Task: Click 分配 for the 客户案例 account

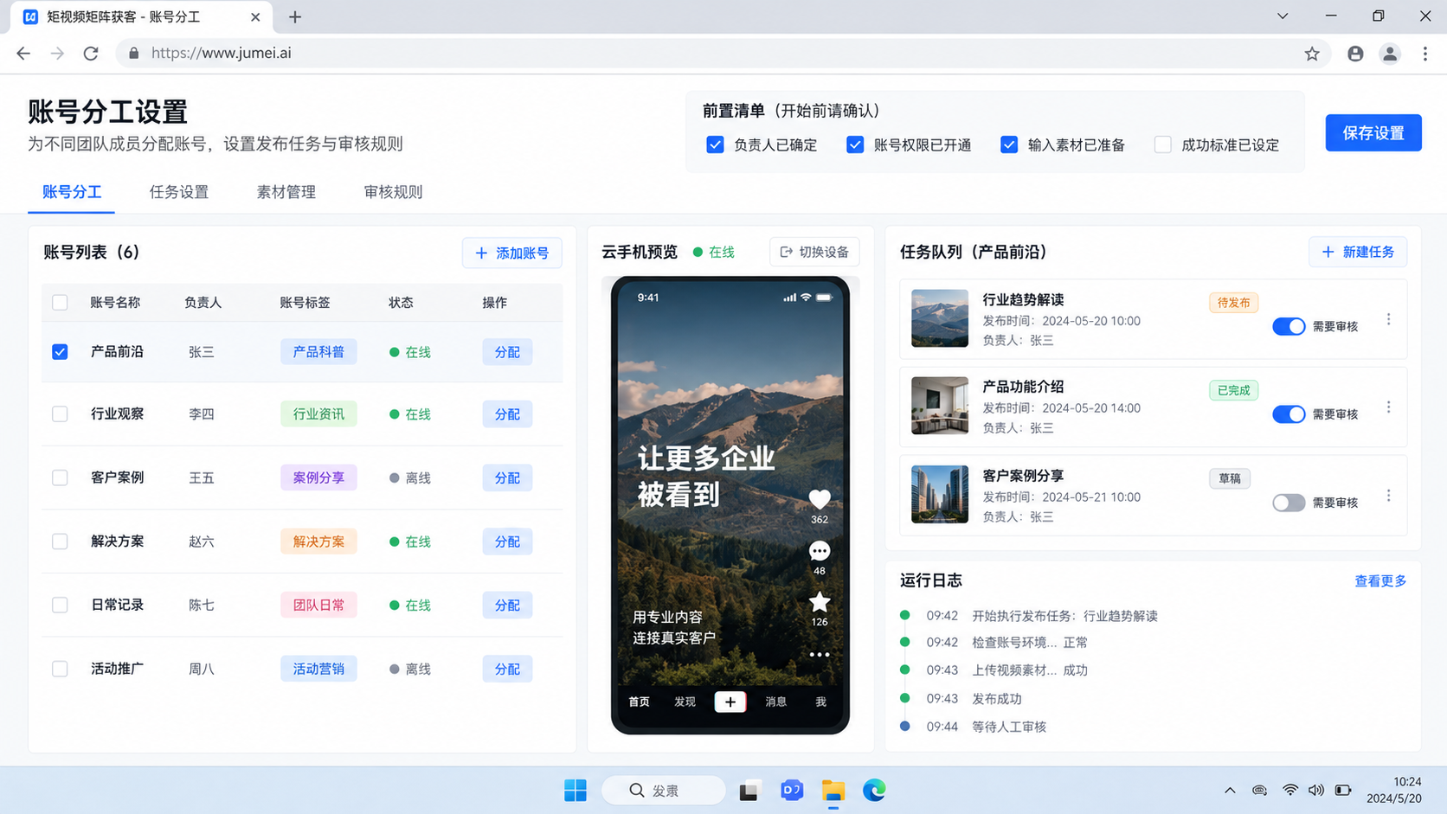Action: 507,478
